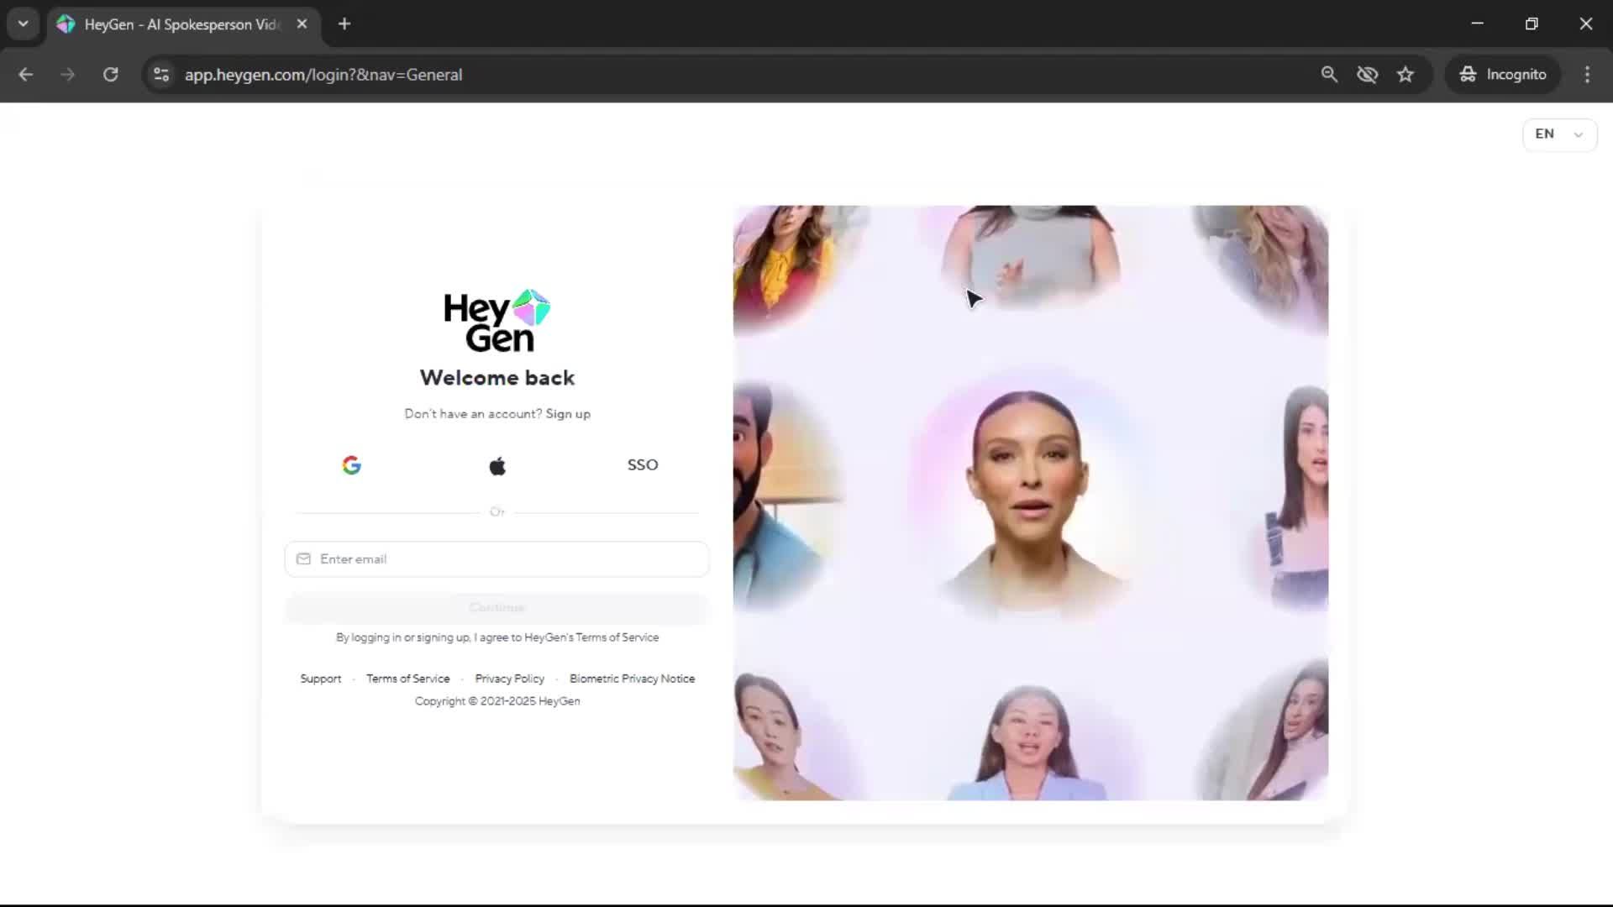Expand the EN language dropdown
Screen dimensions: 1613x907
[x=1559, y=134]
